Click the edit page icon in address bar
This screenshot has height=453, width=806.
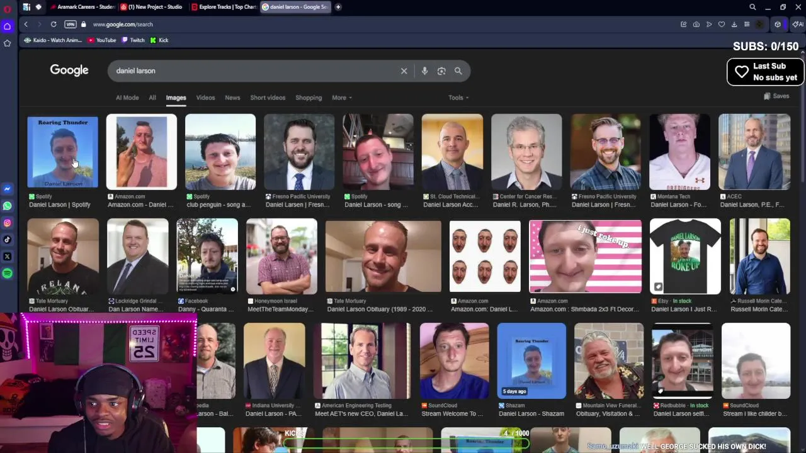(683, 25)
